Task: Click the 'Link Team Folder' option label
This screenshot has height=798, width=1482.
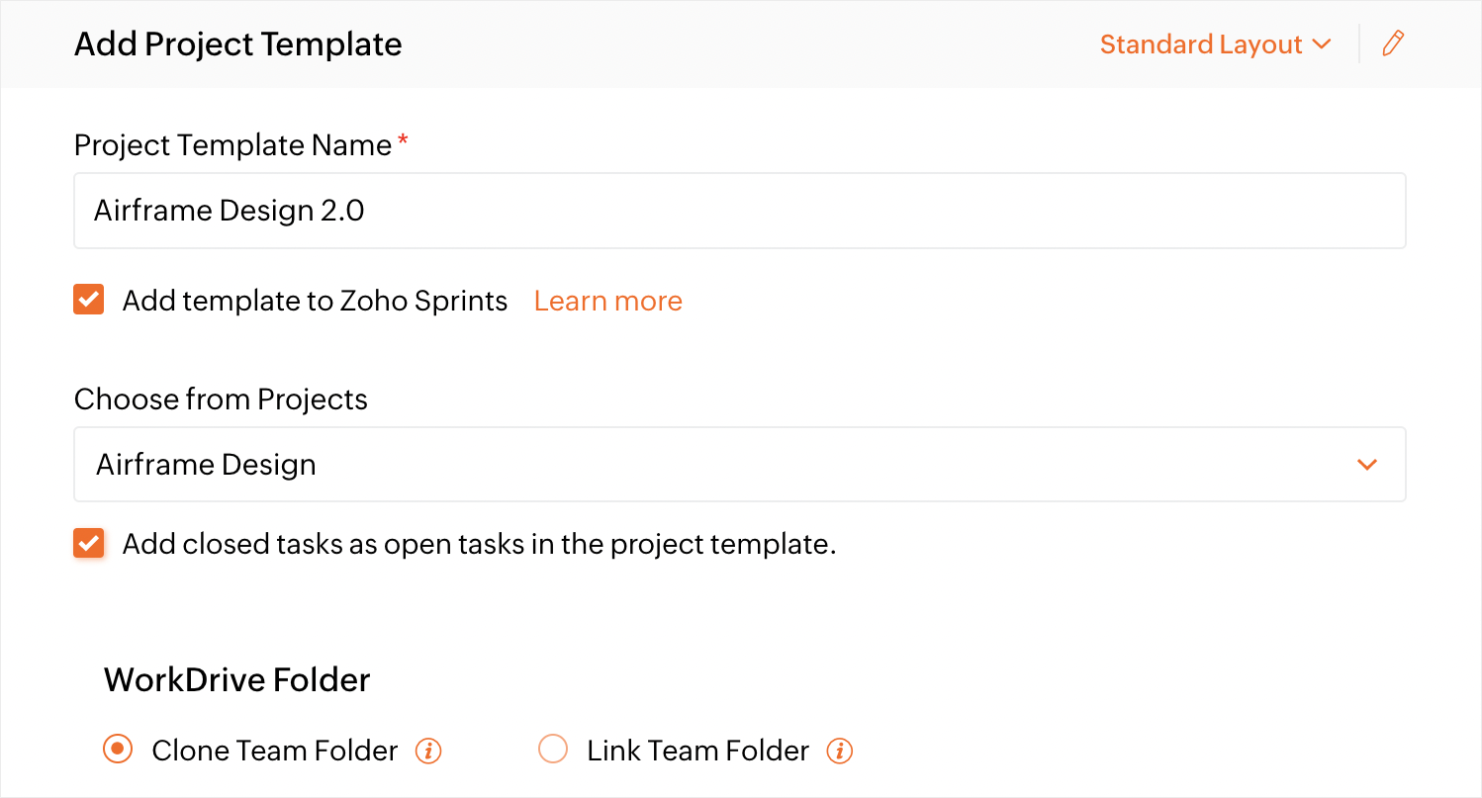Action: pos(697,751)
